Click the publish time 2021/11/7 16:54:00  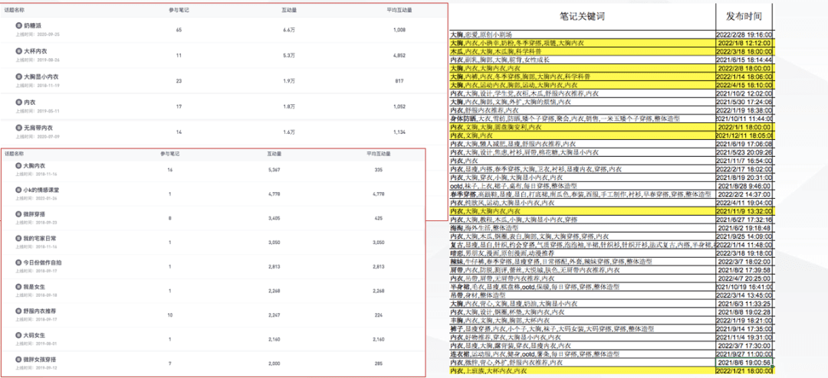click(744, 160)
